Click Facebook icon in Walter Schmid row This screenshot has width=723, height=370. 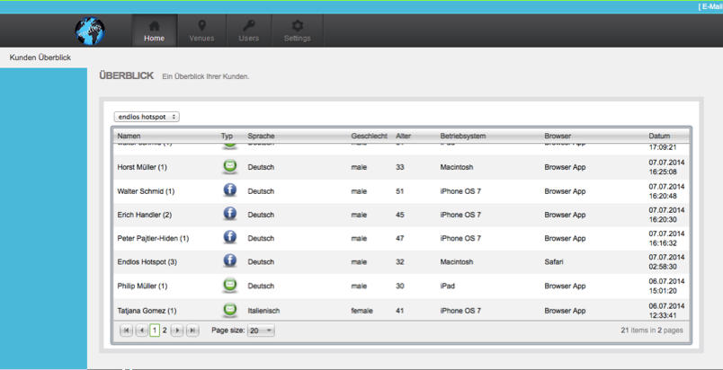coord(230,190)
